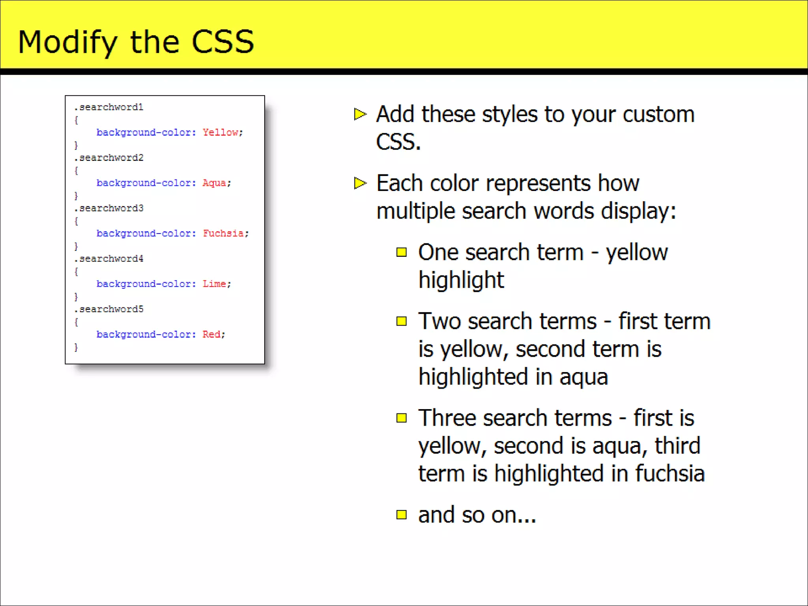Click the .searchword4 selector in code
Viewport: 808px width, 606px height.
pyautogui.click(x=109, y=259)
